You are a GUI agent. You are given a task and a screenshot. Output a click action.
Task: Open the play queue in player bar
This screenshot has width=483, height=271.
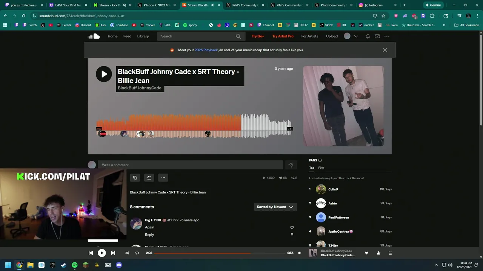[390, 253]
